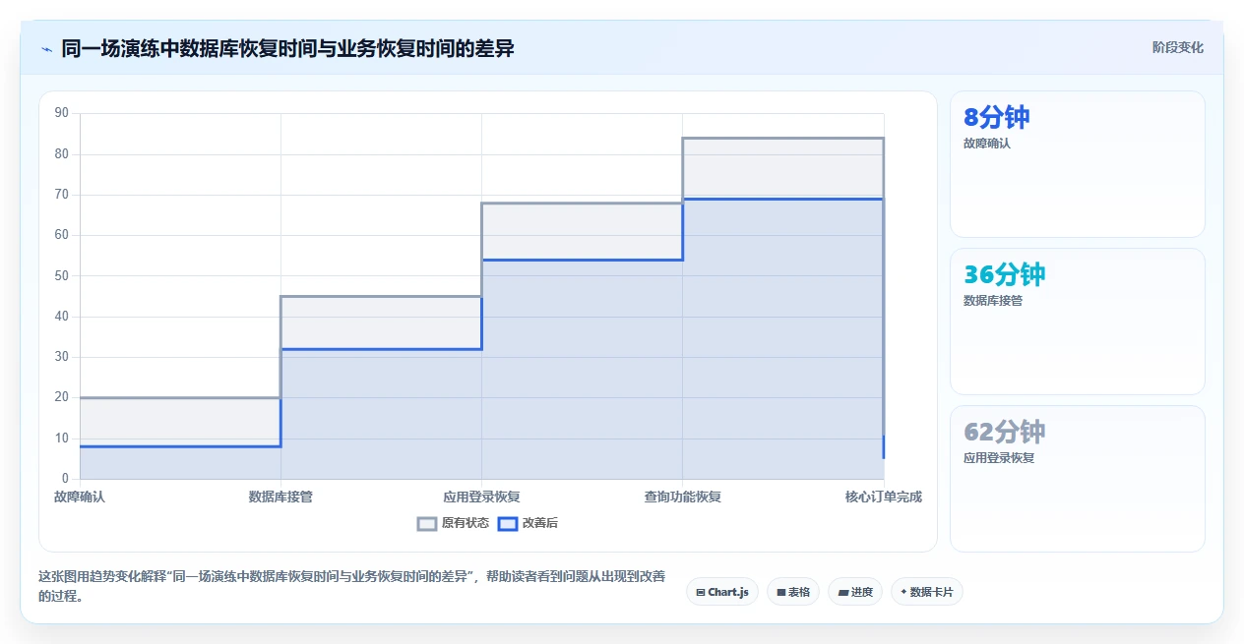Select the 进度 tag
Image resolution: width=1244 pixels, height=644 pixels.
pyautogui.click(x=855, y=592)
